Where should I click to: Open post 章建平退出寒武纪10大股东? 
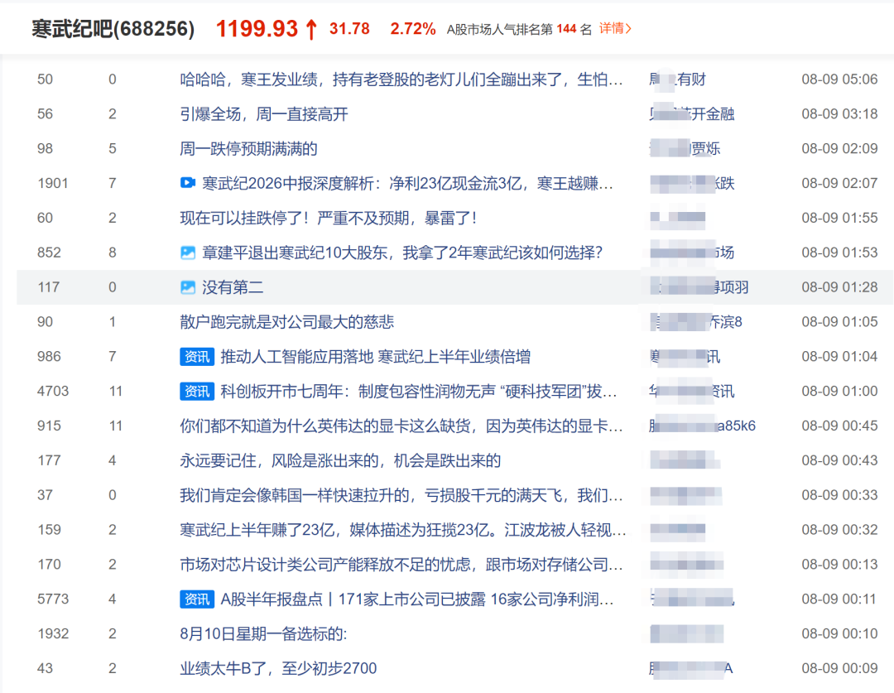point(402,253)
